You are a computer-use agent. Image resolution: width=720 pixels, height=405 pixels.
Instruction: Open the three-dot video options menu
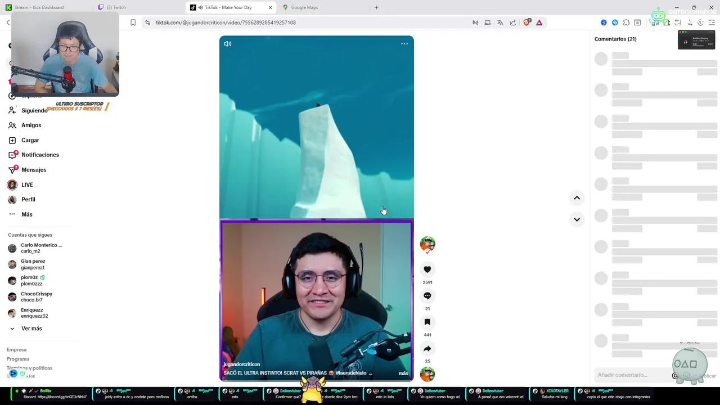tap(404, 44)
